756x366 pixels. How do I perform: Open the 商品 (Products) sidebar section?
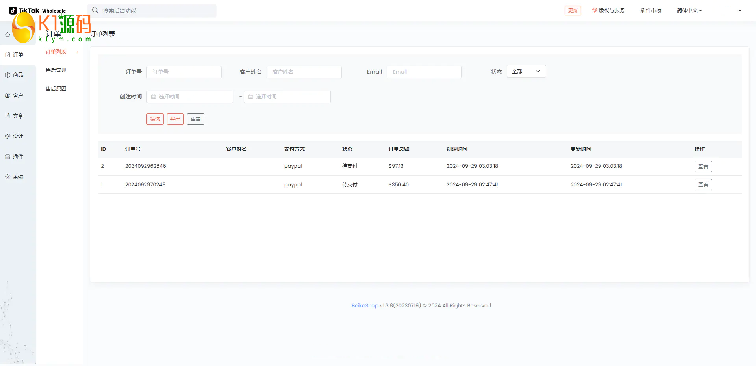[x=15, y=75]
